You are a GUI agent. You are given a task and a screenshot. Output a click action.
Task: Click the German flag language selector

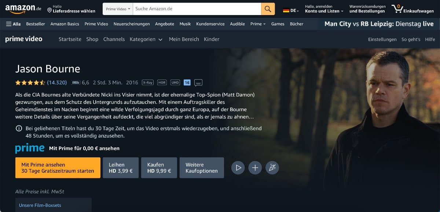[x=291, y=11]
